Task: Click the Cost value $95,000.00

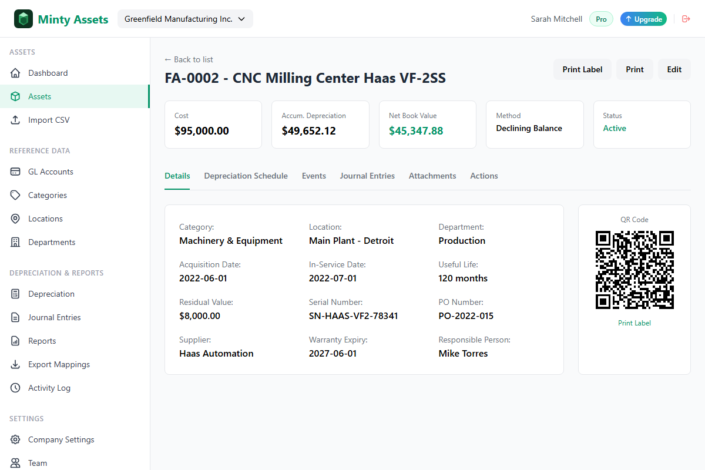Action: [x=202, y=130]
